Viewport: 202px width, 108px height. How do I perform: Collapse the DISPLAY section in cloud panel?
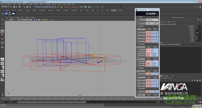pos(137,26)
